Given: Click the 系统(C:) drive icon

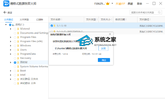Looking at the screenshot, I should pos(13,25).
